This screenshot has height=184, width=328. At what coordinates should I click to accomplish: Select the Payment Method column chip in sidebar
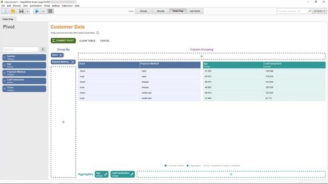pyautogui.click(x=24, y=73)
